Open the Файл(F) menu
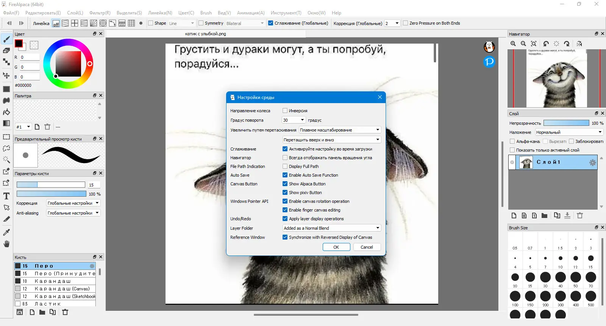The image size is (606, 326). coord(11,13)
